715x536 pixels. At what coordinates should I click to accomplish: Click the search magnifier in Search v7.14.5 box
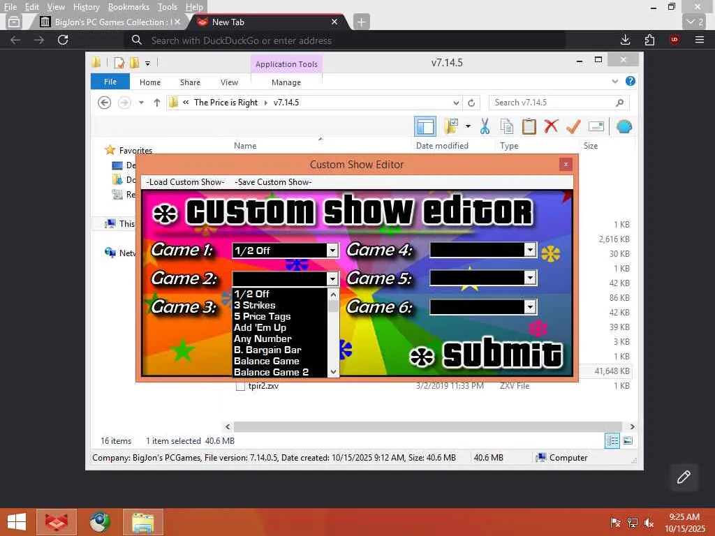pyautogui.click(x=619, y=103)
